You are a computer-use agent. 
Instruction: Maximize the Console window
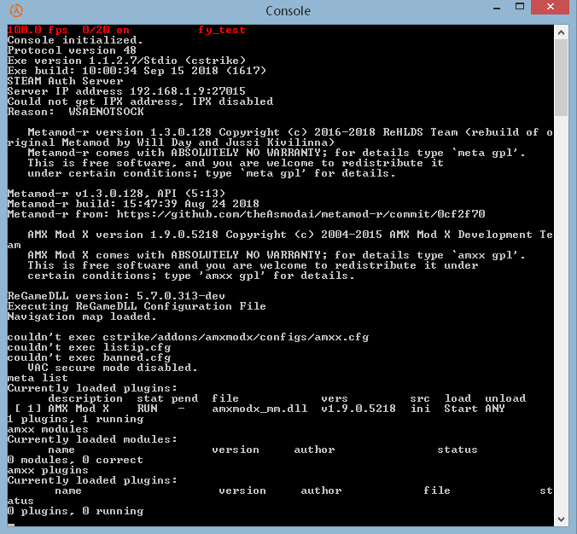click(x=520, y=7)
